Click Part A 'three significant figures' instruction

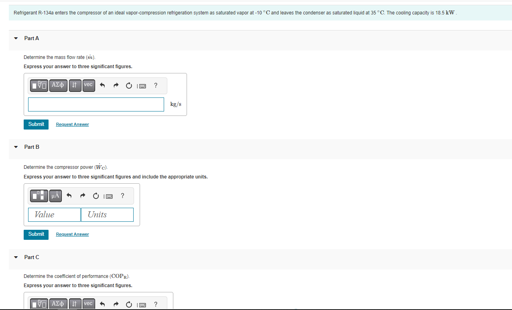tap(78, 67)
